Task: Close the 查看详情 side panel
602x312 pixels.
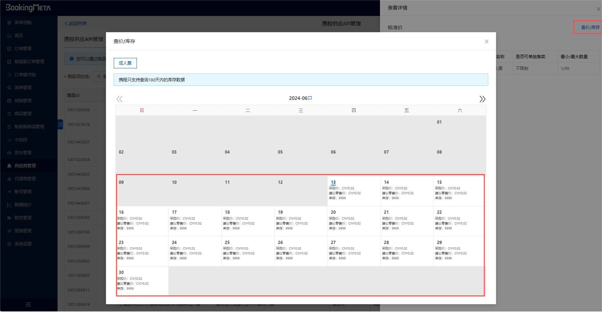Action: pyautogui.click(x=598, y=9)
